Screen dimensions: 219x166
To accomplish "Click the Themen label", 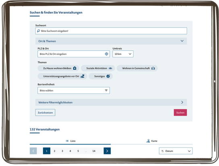I will 42,62.
